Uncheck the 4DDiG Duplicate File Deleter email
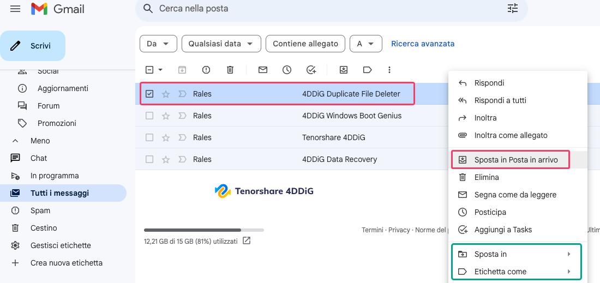Screen dimensions: 600x283 click(x=149, y=94)
